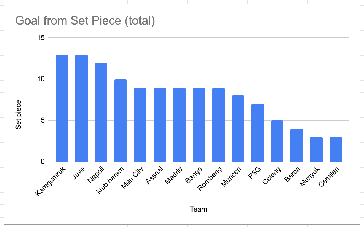Click the Munyuk bar
The image size is (364, 227).
316,150
